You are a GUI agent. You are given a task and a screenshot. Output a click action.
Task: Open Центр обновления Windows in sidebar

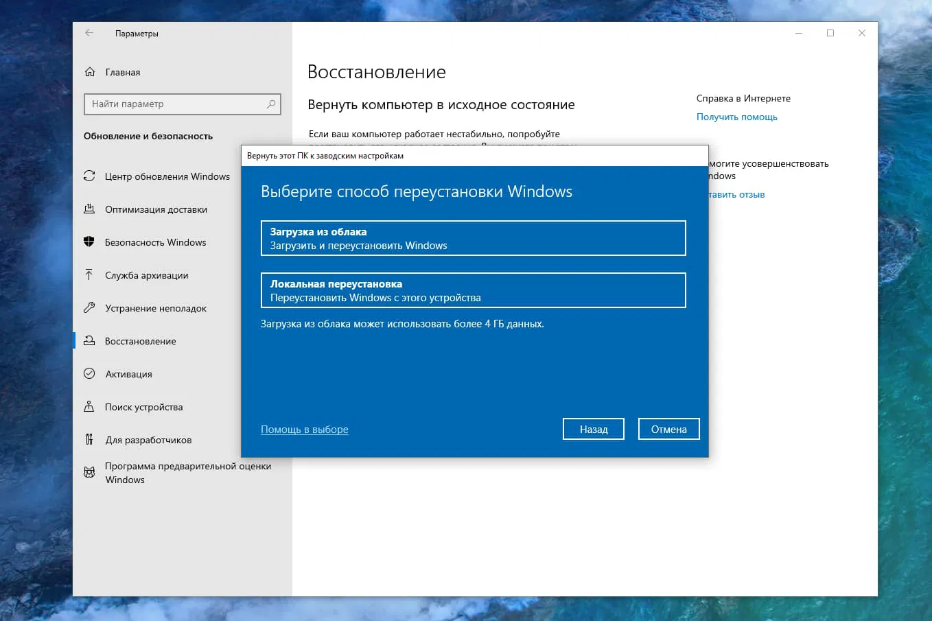167,176
